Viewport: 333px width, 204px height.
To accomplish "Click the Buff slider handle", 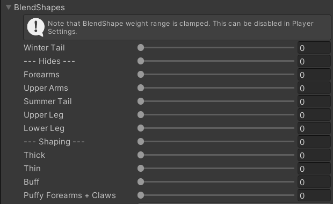I will [141, 182].
